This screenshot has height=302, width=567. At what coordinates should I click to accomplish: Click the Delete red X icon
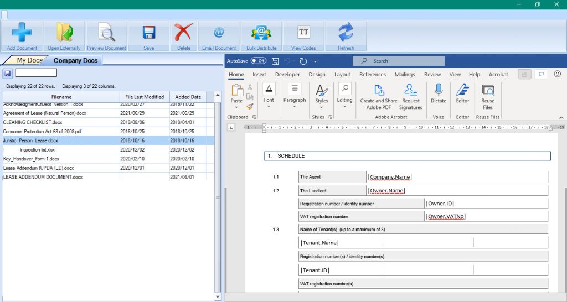point(184,33)
